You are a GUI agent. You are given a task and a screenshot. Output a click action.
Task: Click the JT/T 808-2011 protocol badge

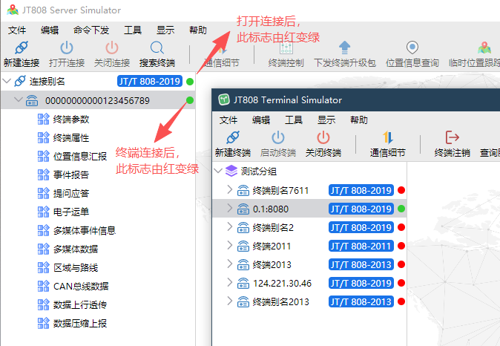pos(361,246)
